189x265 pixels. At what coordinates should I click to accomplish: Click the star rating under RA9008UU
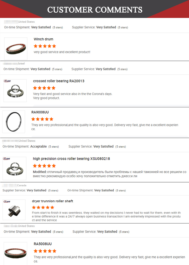(x=42, y=119)
